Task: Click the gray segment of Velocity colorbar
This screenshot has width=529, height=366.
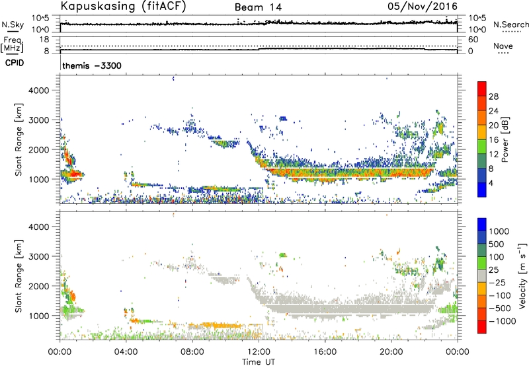Action: (x=482, y=276)
